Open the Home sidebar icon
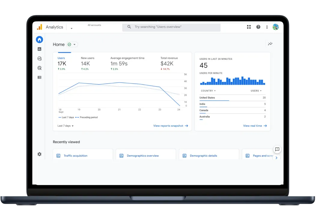316x206 pixels. [x=40, y=40]
